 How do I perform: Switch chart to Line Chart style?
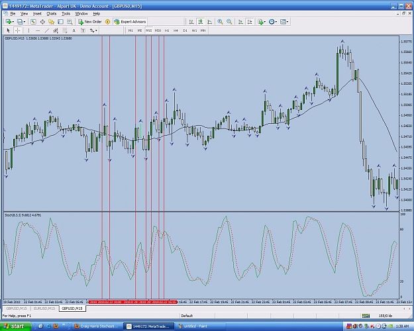click(x=209, y=22)
